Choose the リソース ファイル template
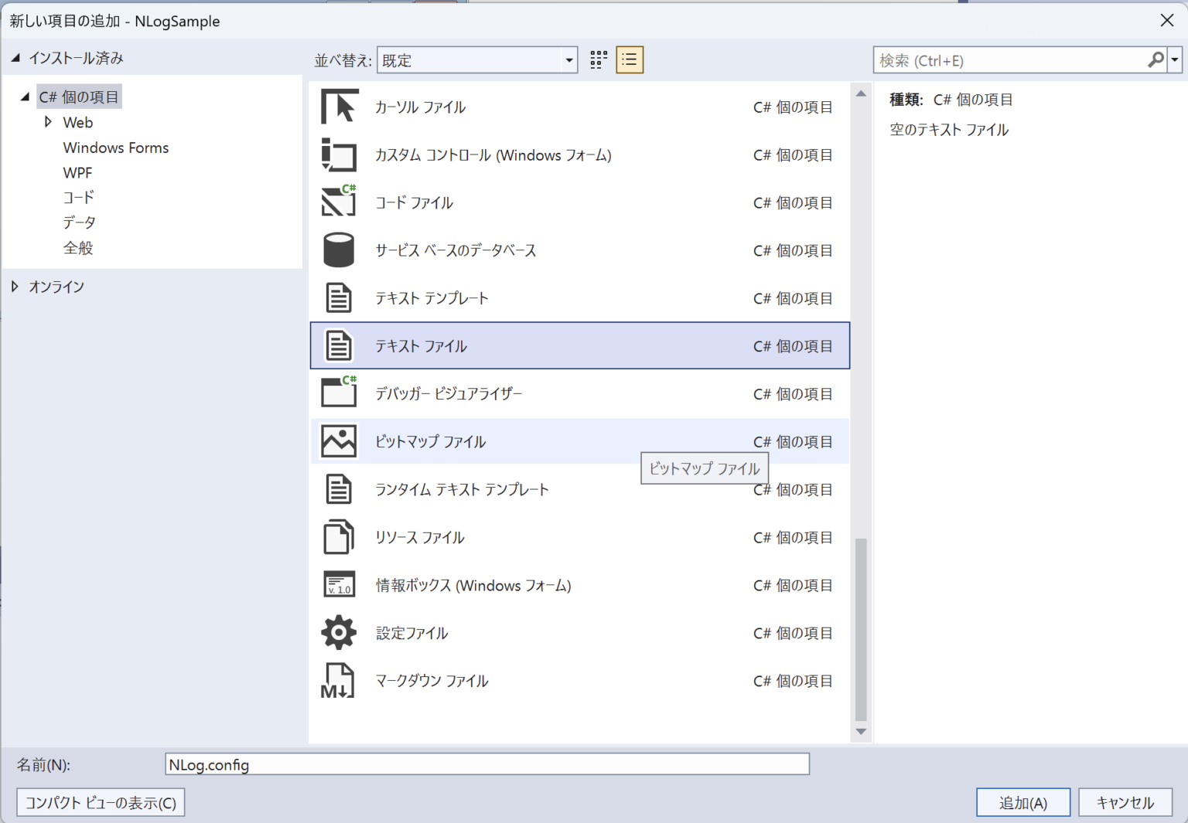Screen dimensions: 1188x823 tap(418, 536)
